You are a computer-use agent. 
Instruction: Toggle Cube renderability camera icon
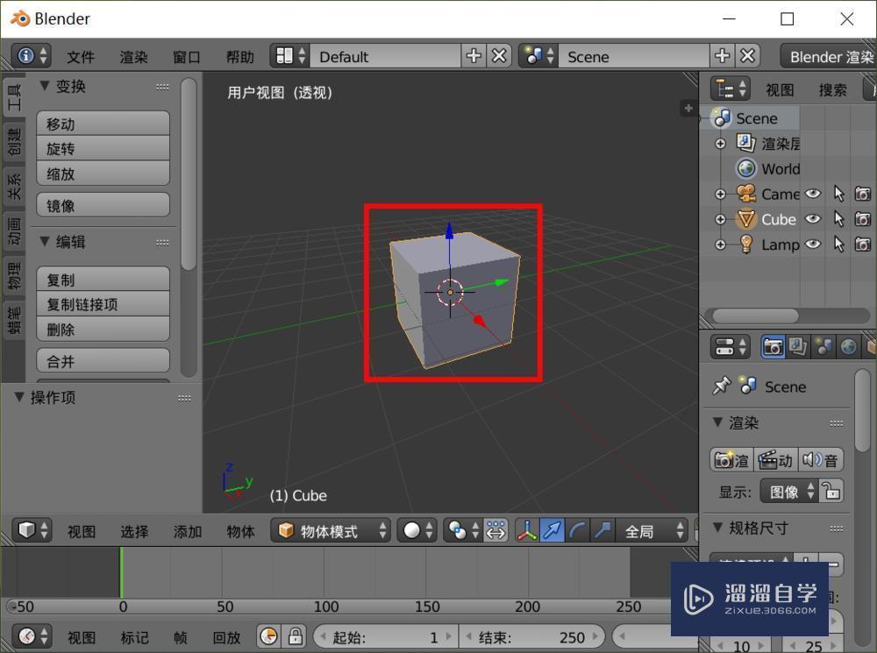click(862, 219)
